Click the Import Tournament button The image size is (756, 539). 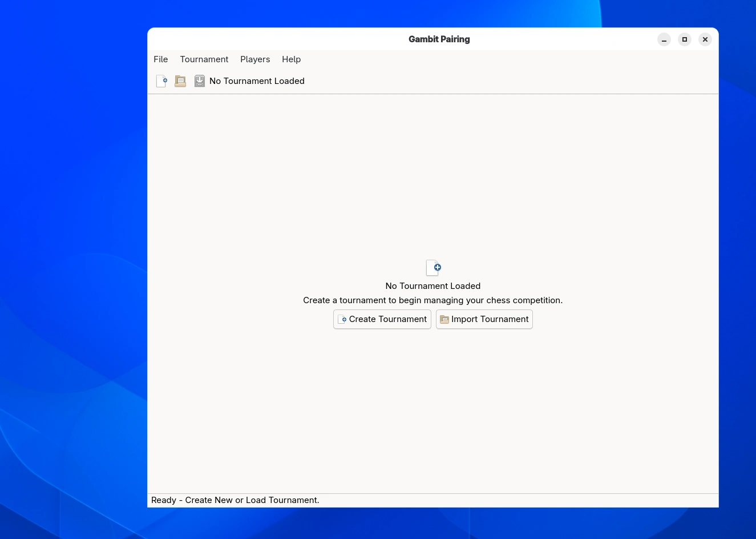pyautogui.click(x=484, y=319)
